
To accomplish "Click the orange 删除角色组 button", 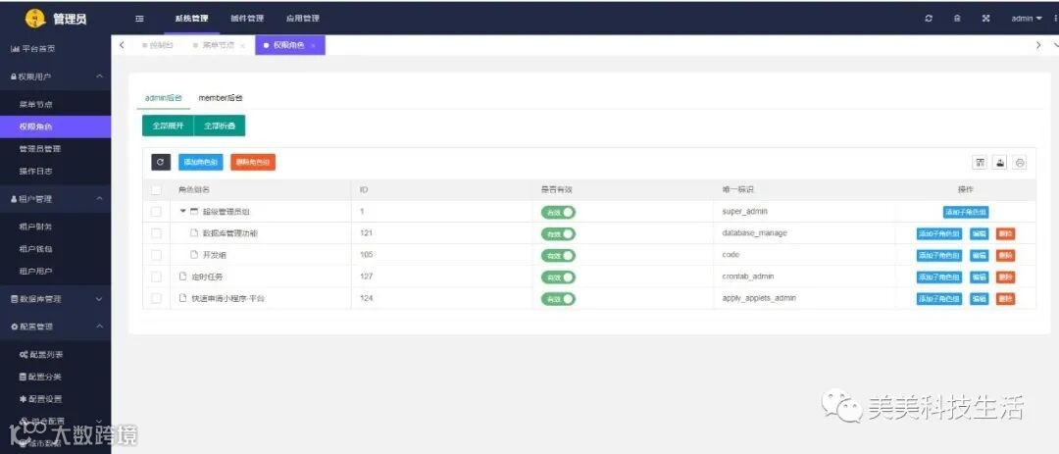I will click(253, 162).
